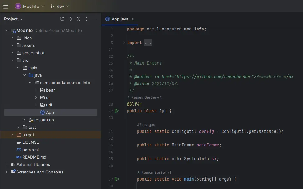Hide the Project panel with minimize icon
This screenshot has width=303, height=189.
point(95,19)
